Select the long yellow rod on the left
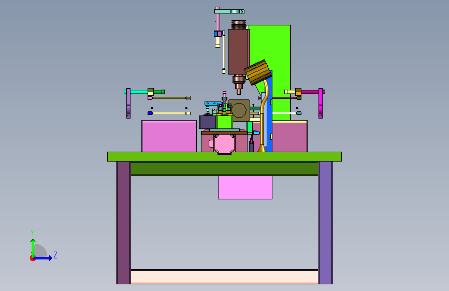This screenshot has width=449, height=291. [x=169, y=113]
